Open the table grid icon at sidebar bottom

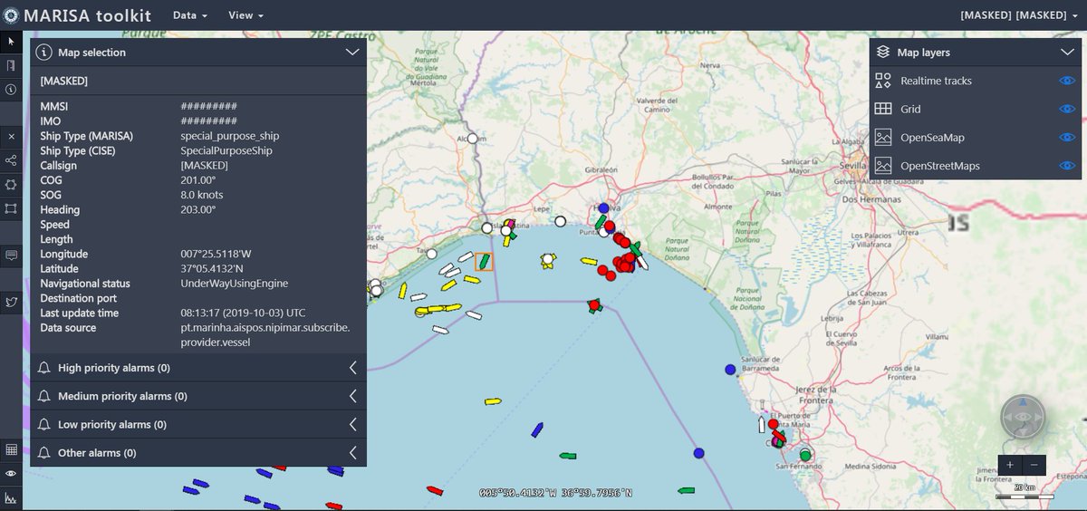[x=11, y=449]
